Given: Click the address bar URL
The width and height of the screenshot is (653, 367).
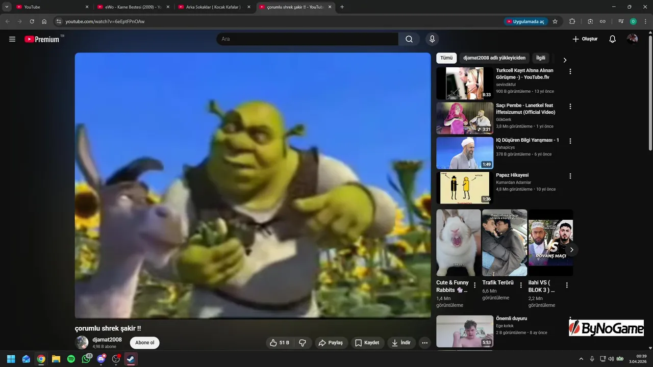Looking at the screenshot, I should coord(105,21).
